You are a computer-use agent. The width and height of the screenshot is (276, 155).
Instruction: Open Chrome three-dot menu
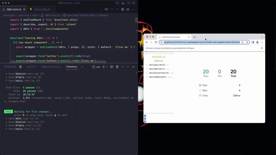coord(262,42)
